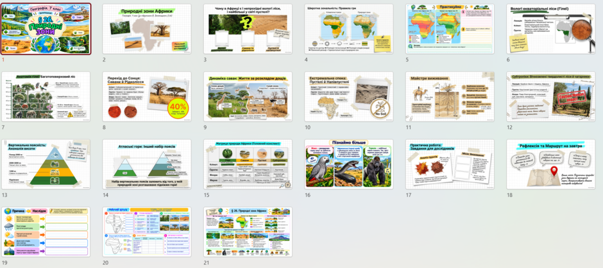Pick slide 16 'Пізнаймо більше' thumbnail
The image size is (603, 268).
[349, 164]
